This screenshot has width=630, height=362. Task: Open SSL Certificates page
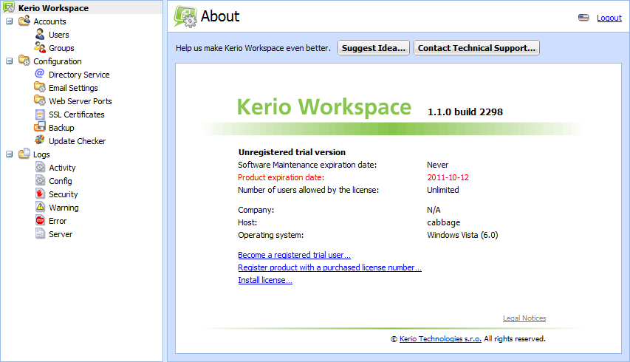click(x=76, y=115)
